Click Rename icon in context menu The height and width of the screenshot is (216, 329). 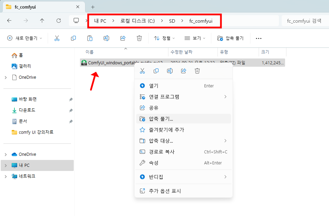click(170, 71)
